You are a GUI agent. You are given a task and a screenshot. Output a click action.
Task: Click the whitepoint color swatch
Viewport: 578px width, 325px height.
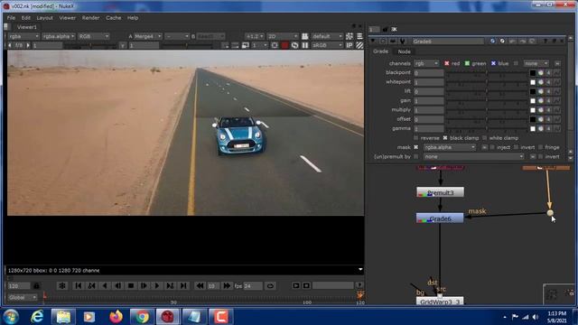533,82
